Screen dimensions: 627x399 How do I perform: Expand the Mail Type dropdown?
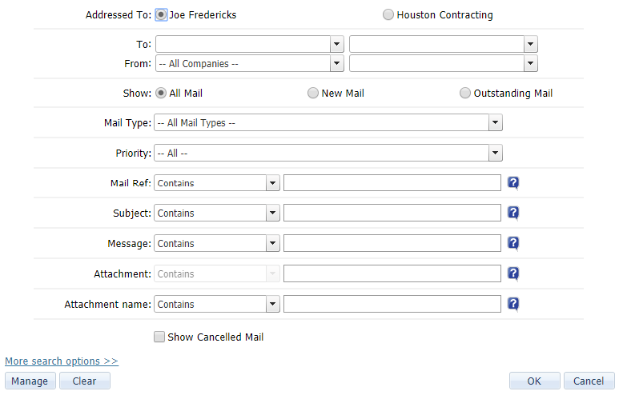coord(496,123)
